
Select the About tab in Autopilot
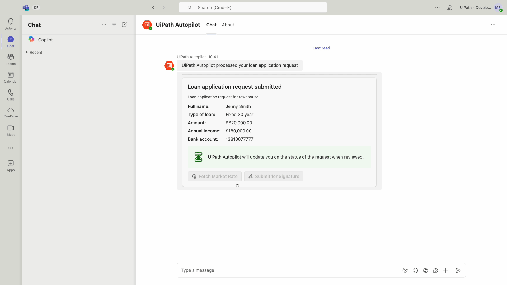point(228,25)
